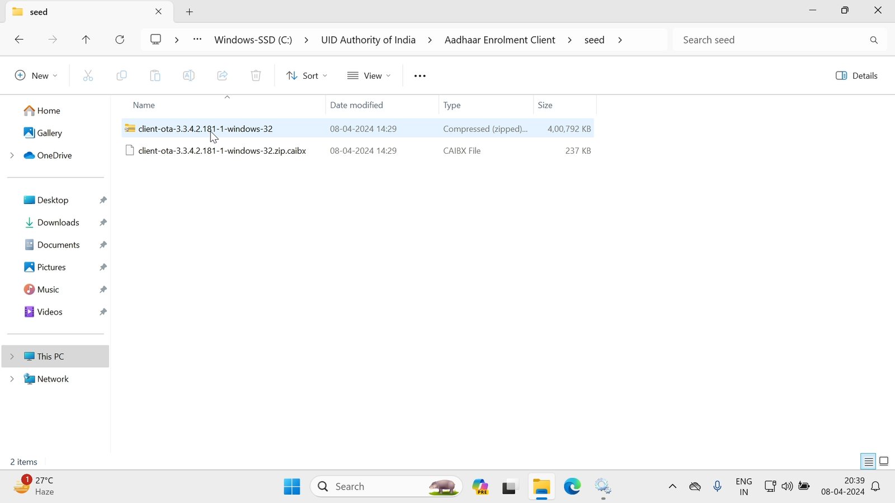The width and height of the screenshot is (895, 503).
Task: Expand chevron after UID Authority of India
Action: tap(430, 40)
